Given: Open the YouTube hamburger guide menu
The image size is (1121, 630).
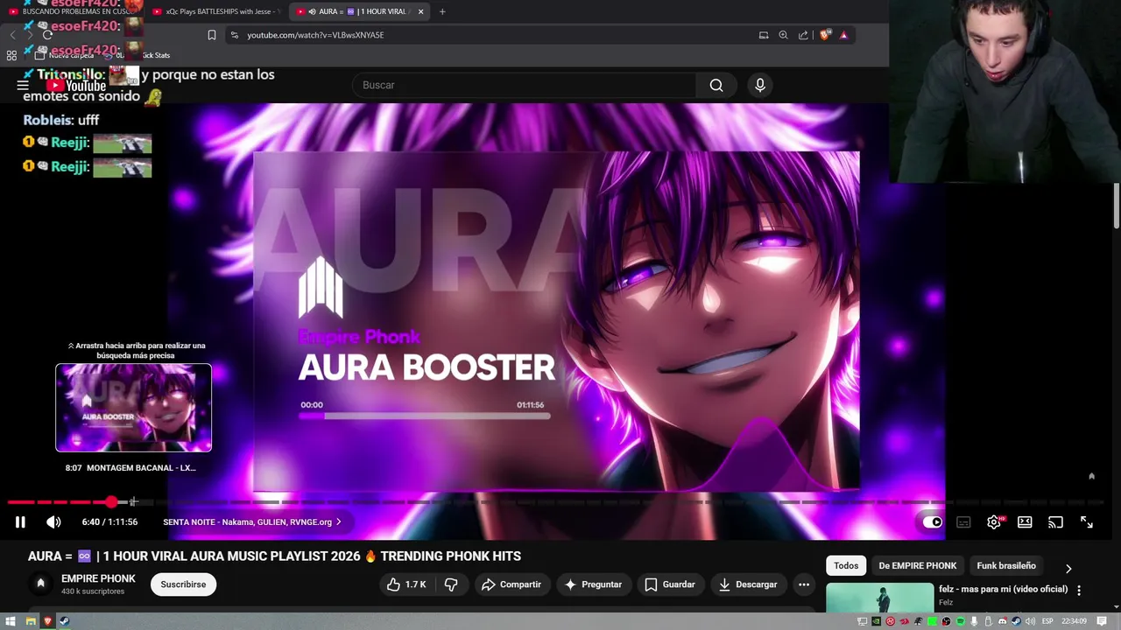Looking at the screenshot, I should point(23,85).
